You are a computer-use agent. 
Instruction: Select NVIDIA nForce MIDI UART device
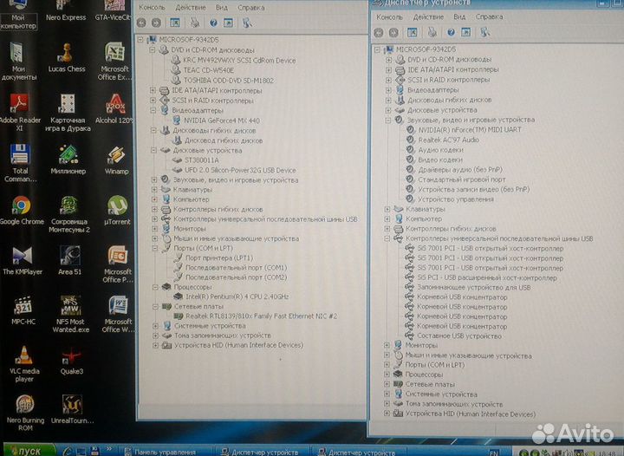[470, 129]
